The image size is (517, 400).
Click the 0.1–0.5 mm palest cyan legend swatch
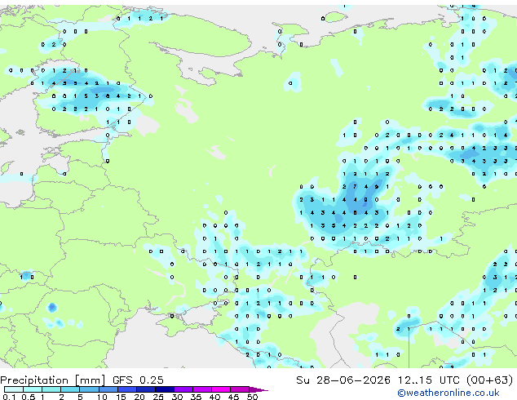14,389
